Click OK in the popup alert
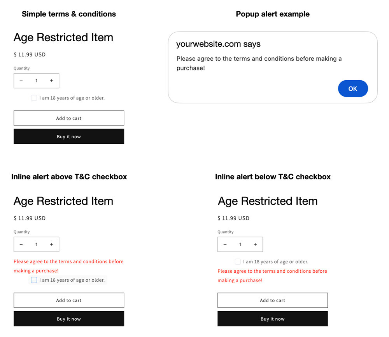The width and height of the screenshot is (389, 337). tap(352, 88)
